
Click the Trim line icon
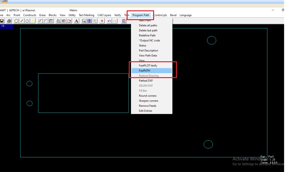coord(64,21)
